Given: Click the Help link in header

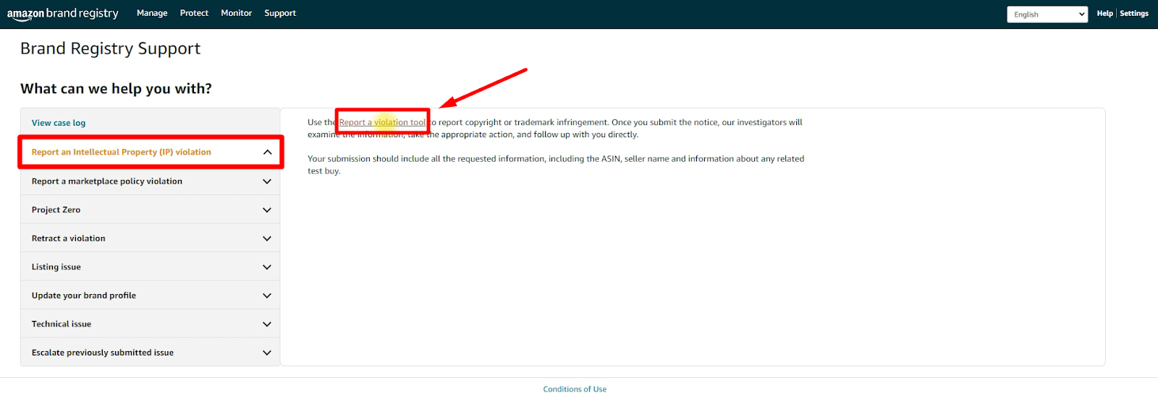Looking at the screenshot, I should pyautogui.click(x=1104, y=13).
